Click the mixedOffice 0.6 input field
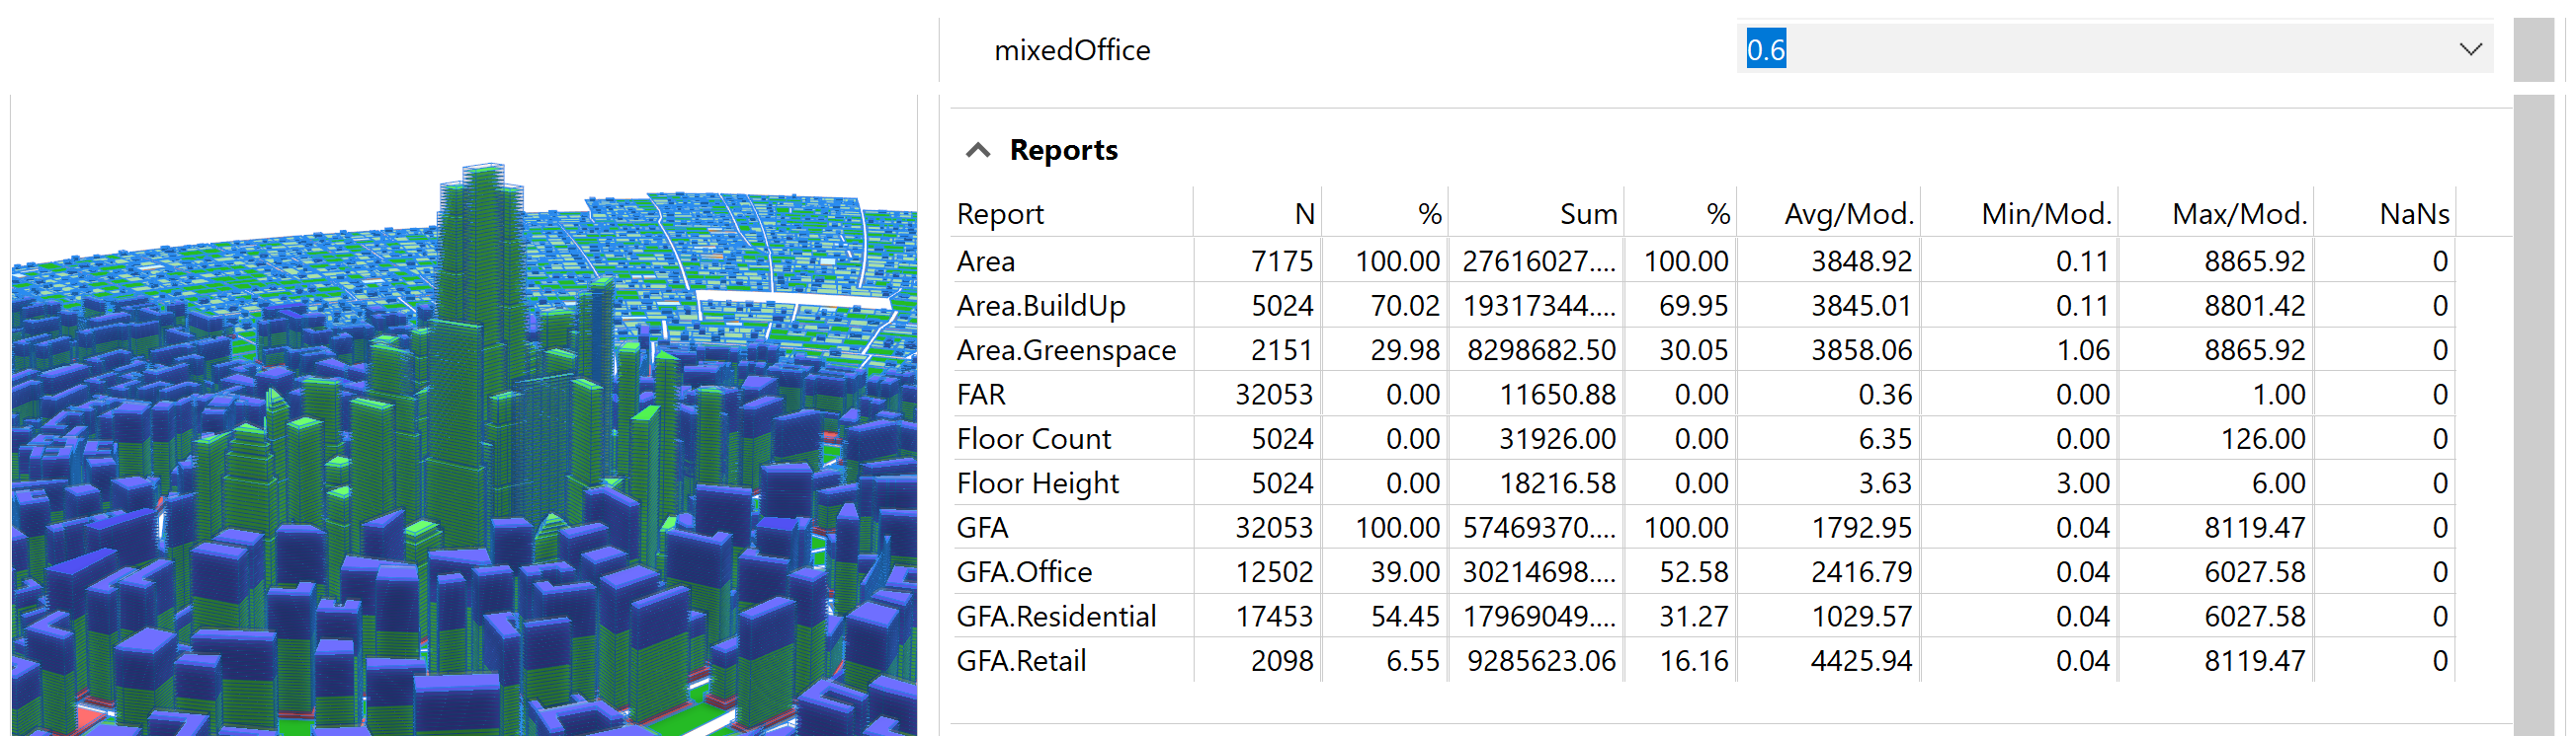2576x736 pixels. (x=2114, y=49)
